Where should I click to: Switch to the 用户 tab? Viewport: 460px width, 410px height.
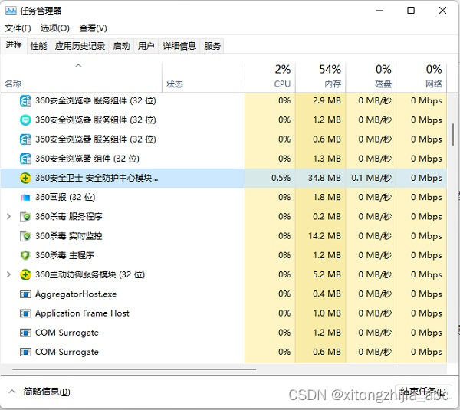[146, 46]
